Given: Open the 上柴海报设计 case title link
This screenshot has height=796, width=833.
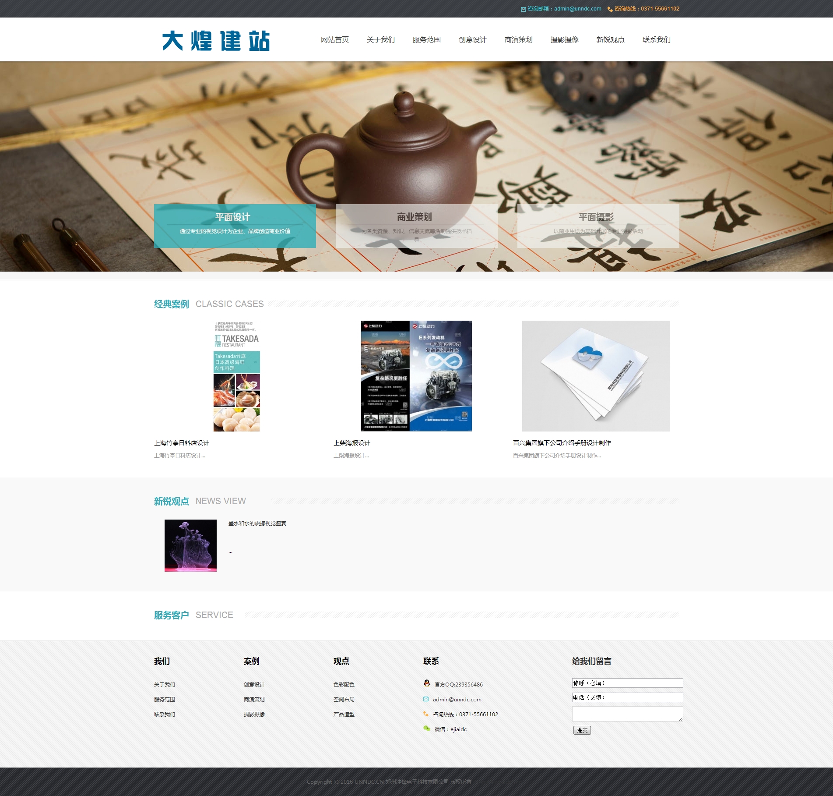Looking at the screenshot, I should click(352, 443).
